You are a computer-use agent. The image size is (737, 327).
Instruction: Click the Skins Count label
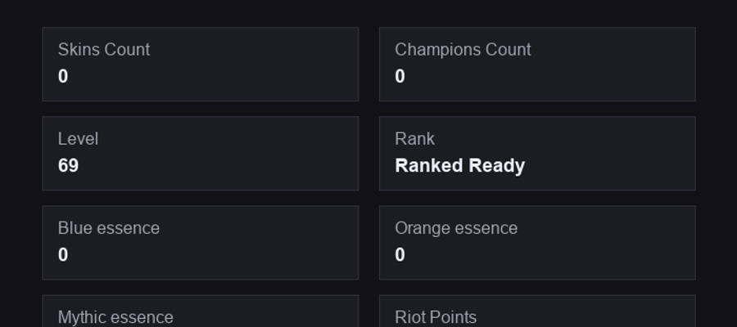click(104, 50)
